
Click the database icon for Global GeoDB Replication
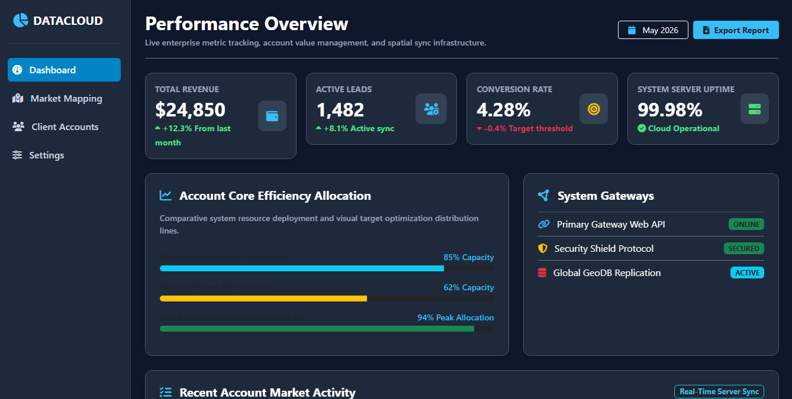(542, 273)
